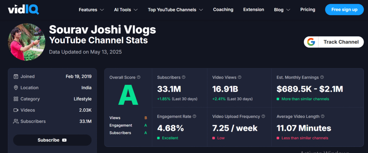Open the Extension page
The image size is (368, 153).
tap(254, 10)
